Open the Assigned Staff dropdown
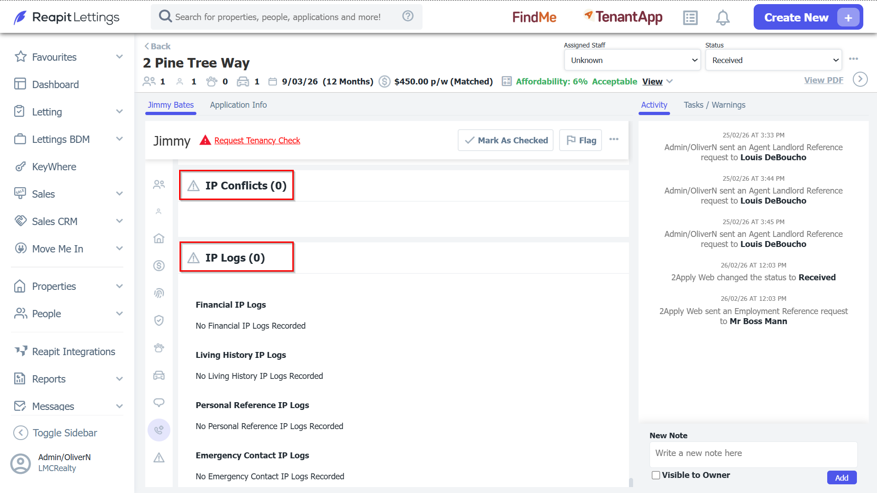Viewport: 877px width, 493px height. click(x=632, y=60)
